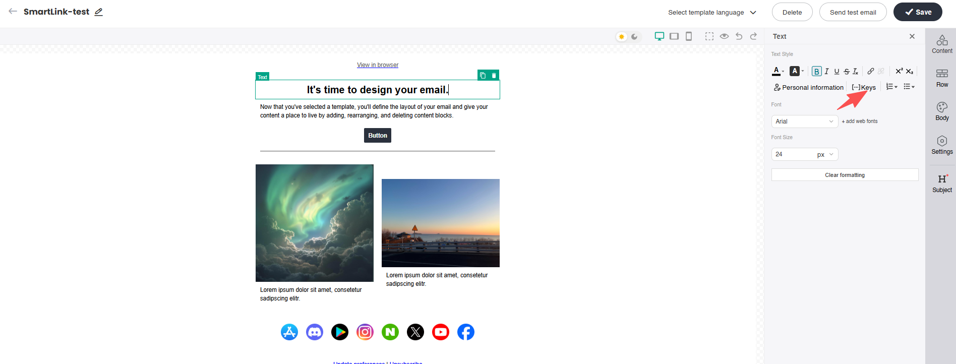Open the Content sidebar tab
This screenshot has width=956, height=364.
pos(942,44)
